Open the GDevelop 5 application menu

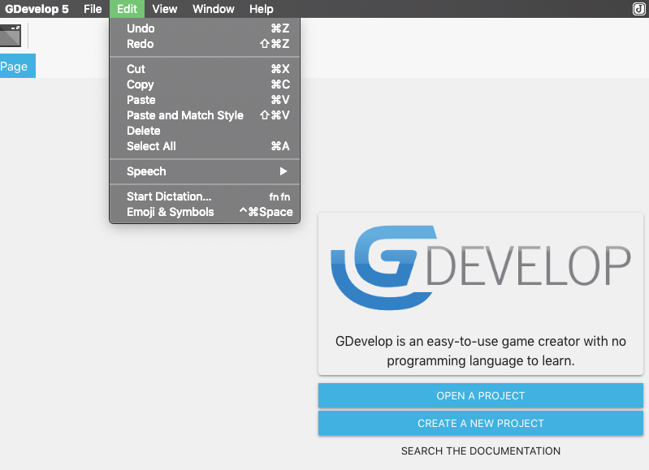coord(37,9)
